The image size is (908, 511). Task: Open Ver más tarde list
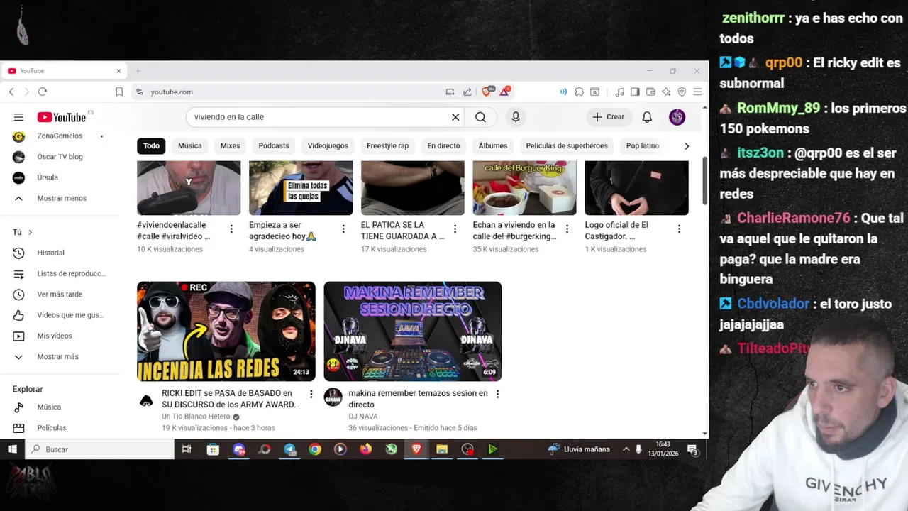tap(60, 294)
